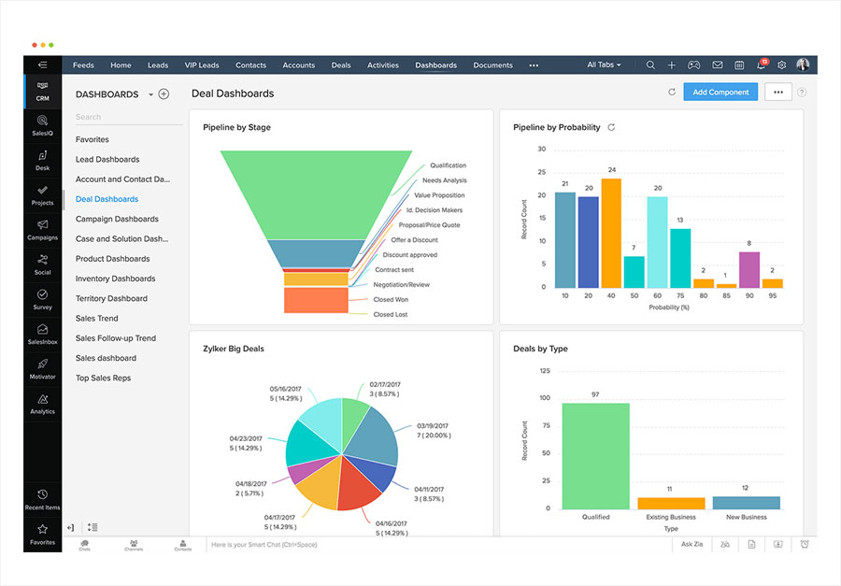Select the Dashboards tab
The image size is (841, 586).
coord(436,64)
